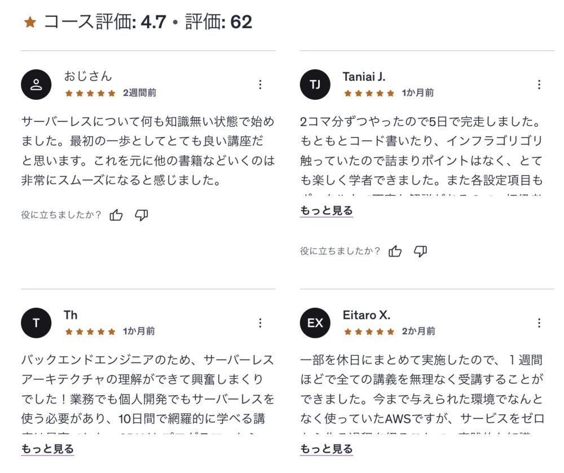Click the course rating star icon
564x473 pixels.
click(30, 23)
